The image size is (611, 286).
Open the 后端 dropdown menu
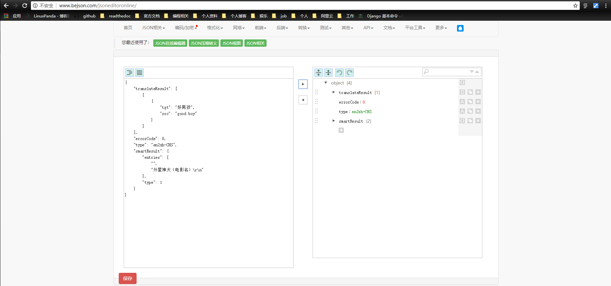282,28
